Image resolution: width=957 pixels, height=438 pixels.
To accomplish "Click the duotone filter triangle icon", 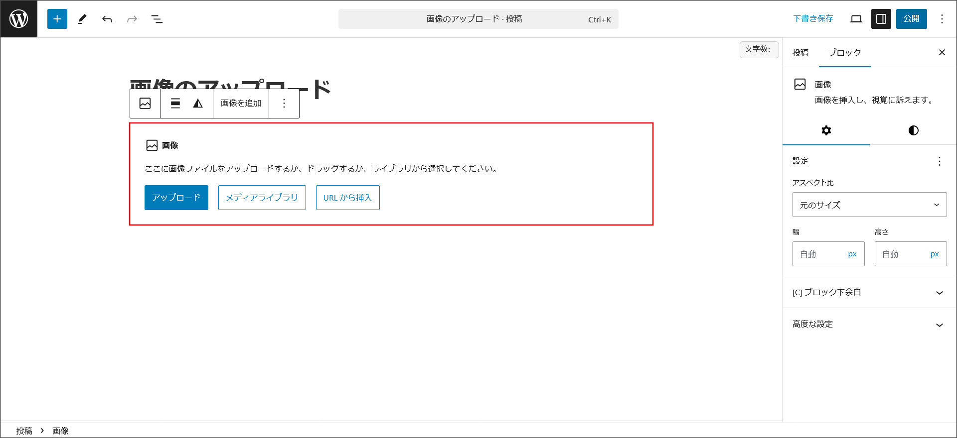I will pyautogui.click(x=198, y=103).
